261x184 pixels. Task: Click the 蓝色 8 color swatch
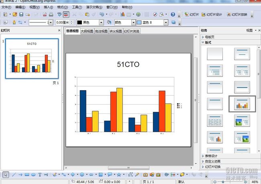point(139,22)
